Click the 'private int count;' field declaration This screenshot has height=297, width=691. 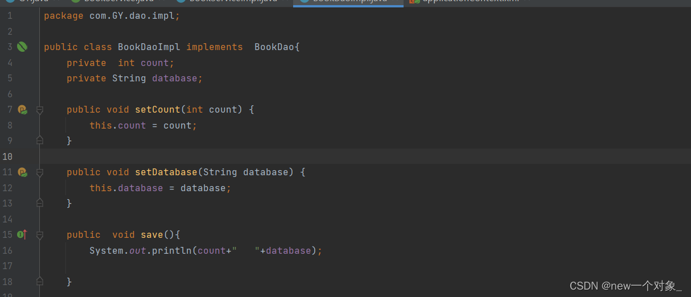pos(121,63)
